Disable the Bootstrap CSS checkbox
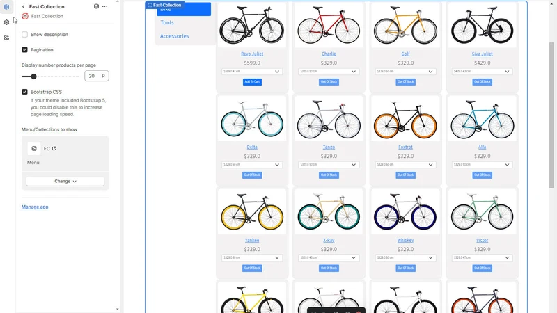 click(24, 92)
